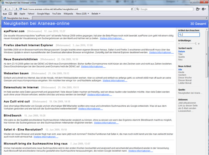Open the Reading List glasses icon
This screenshot has height=155, width=209.
click(x=5, y=14)
